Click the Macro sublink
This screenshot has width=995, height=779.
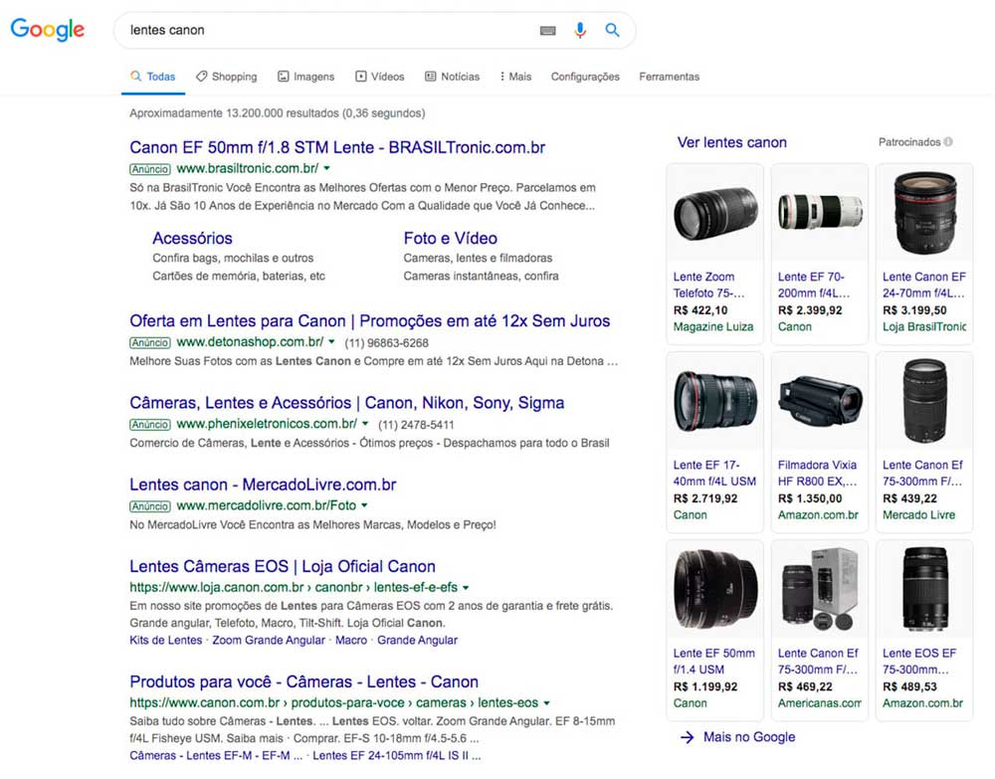pyautogui.click(x=351, y=640)
